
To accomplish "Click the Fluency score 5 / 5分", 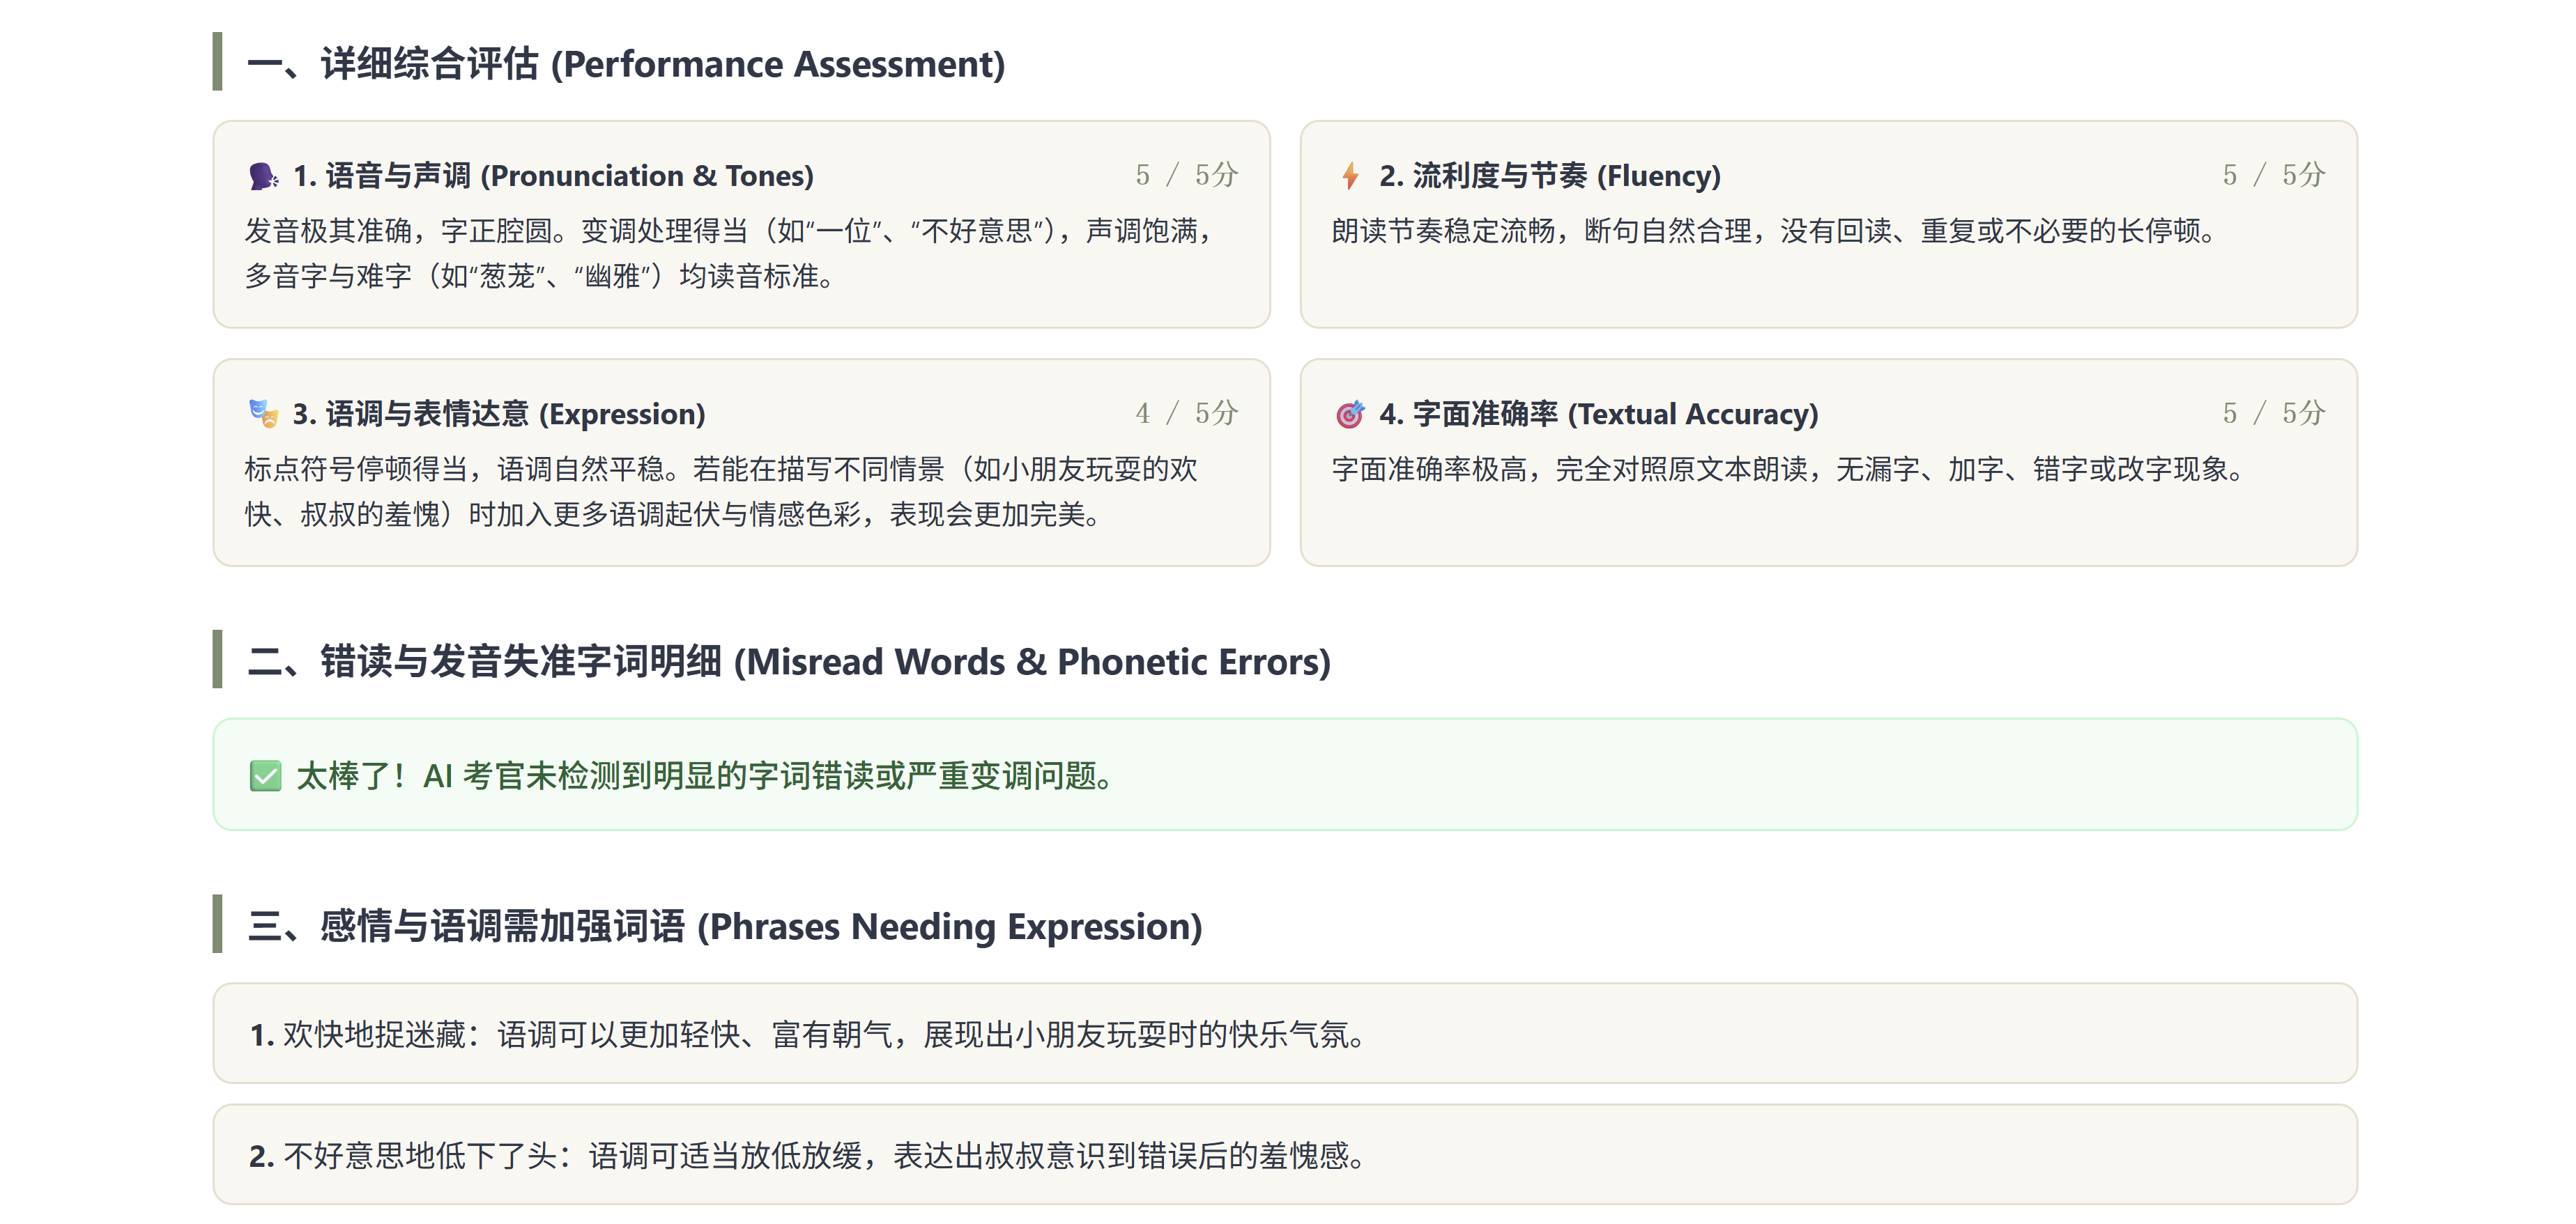I will 2274,175.
